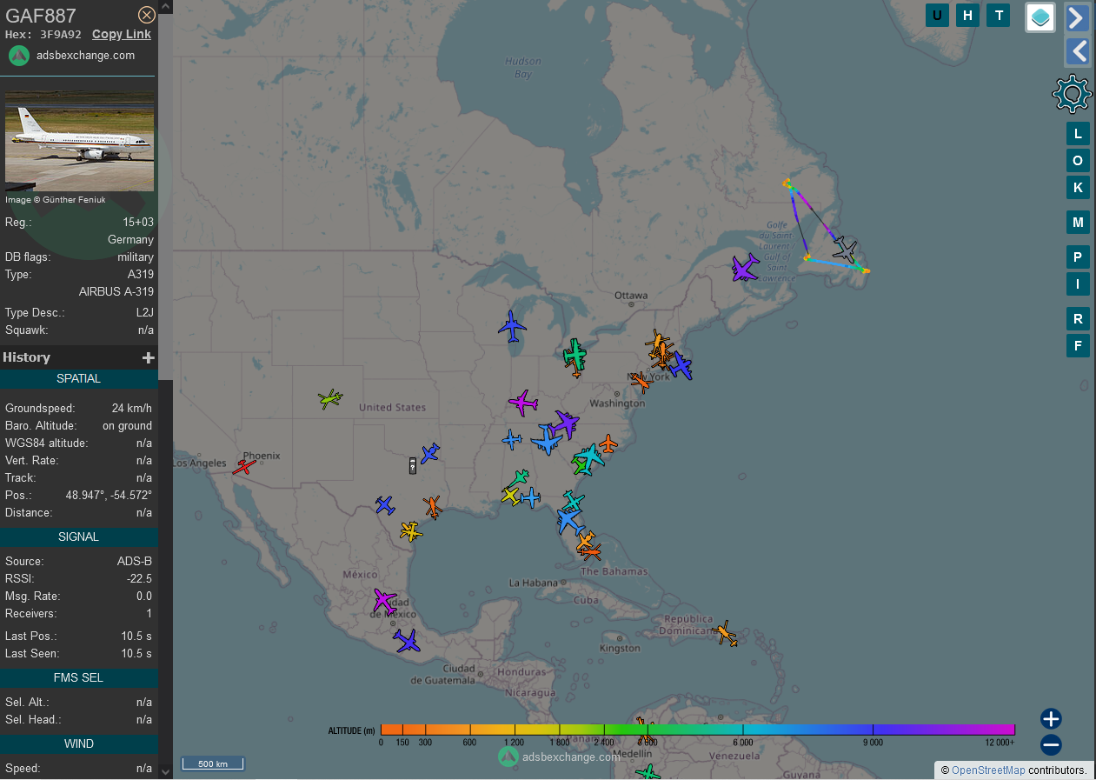Screen dimensions: 1096x780
Task: Click the Hex 3F9A92 value
Action: (61, 35)
